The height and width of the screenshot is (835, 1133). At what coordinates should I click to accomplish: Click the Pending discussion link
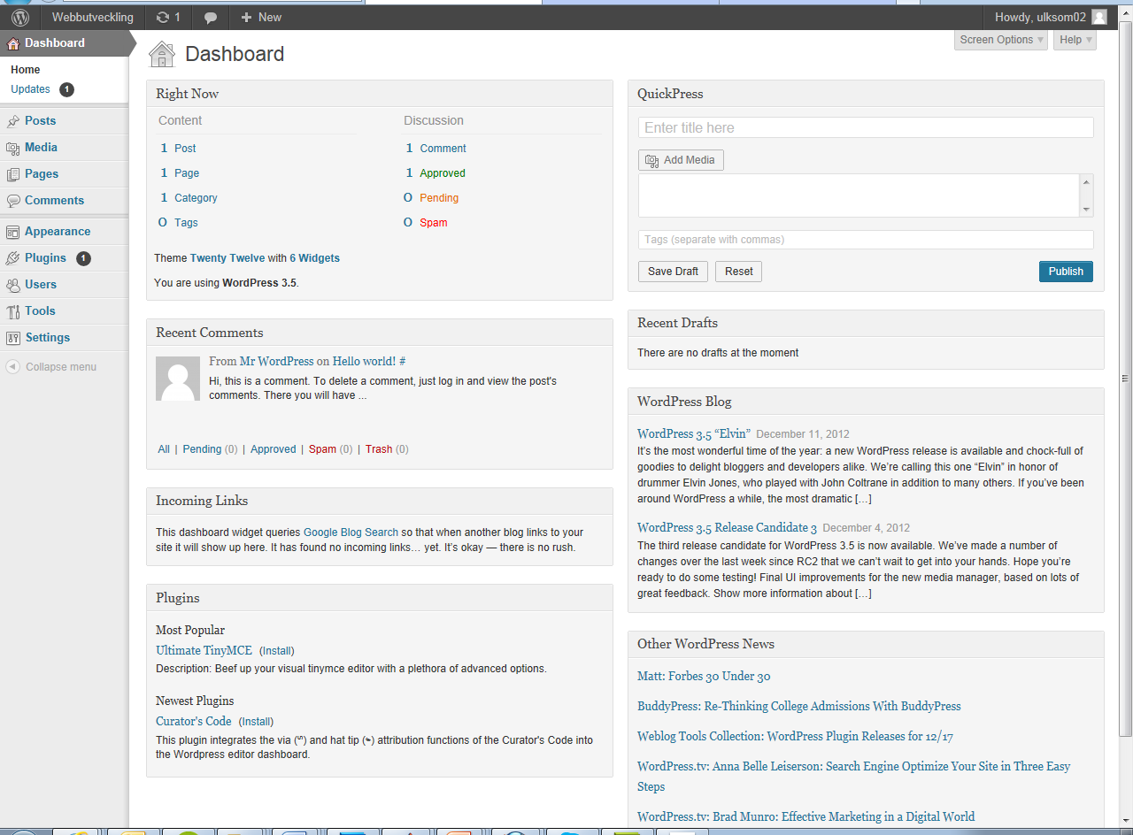[x=439, y=198]
